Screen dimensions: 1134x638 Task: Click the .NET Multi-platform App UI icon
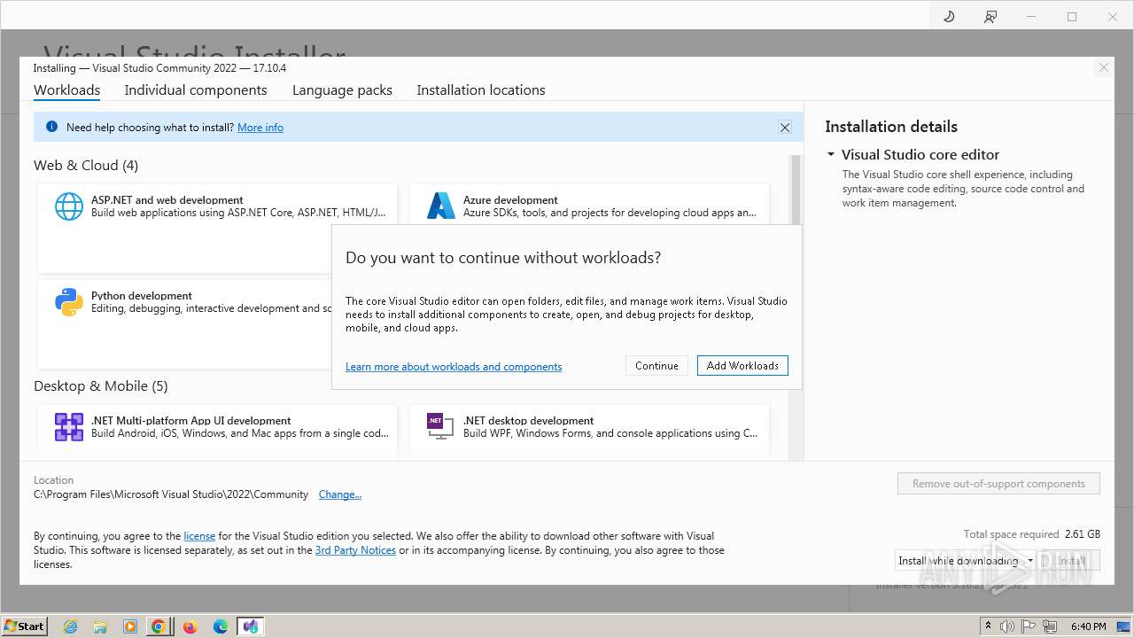pyautogui.click(x=69, y=426)
